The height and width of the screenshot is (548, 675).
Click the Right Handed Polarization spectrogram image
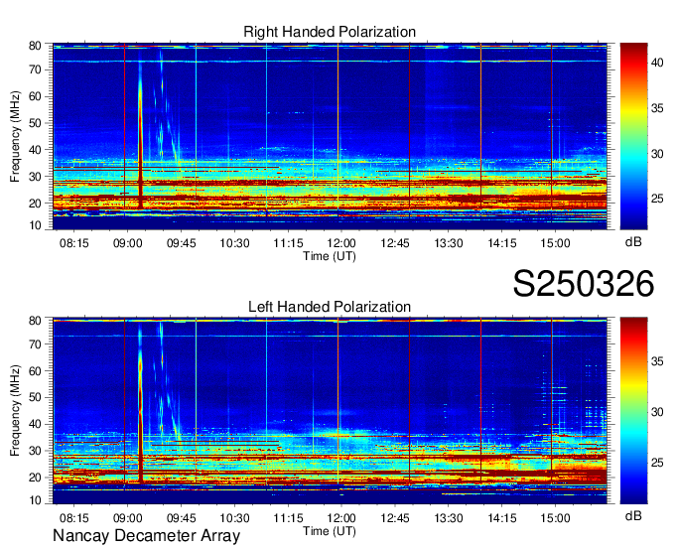[x=330, y=136]
